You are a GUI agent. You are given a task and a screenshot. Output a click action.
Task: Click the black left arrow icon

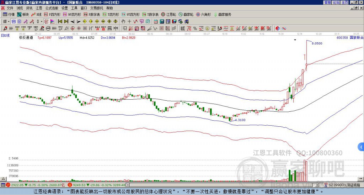(x=73, y=22)
